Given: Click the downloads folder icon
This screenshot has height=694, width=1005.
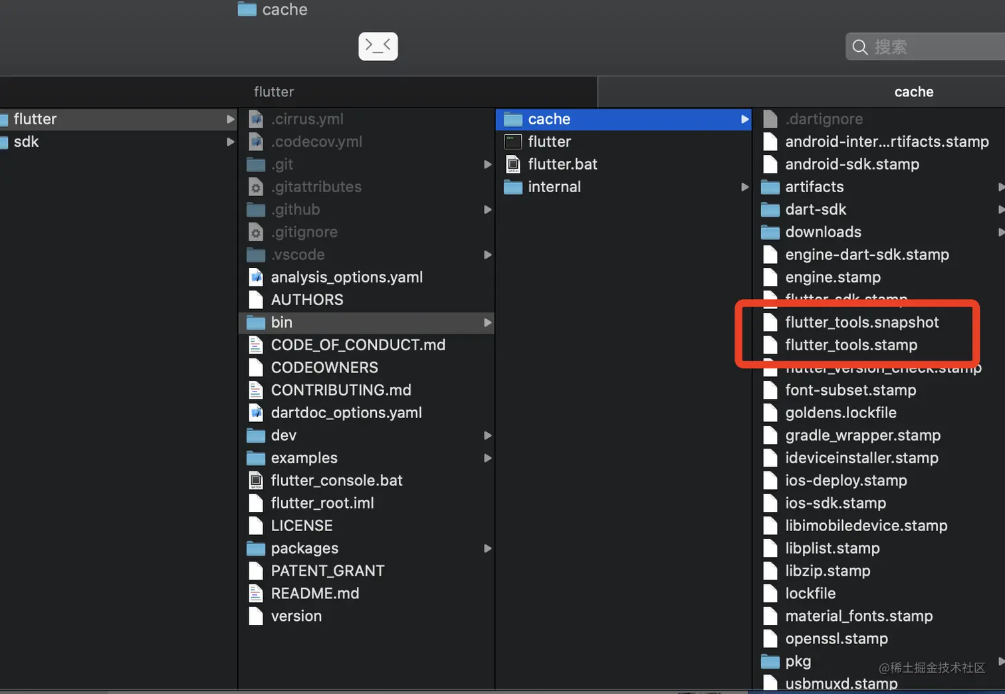Looking at the screenshot, I should [x=770, y=232].
